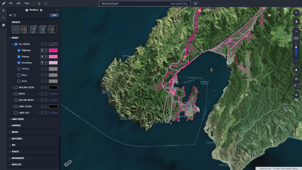Screen dimensions: 302x170
Task: Open the map bookmark icon
Action: click(x=296, y=22)
